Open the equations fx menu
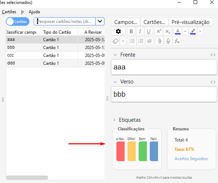Image resolution: width=218 pixels, height=183 pixels. (177, 41)
